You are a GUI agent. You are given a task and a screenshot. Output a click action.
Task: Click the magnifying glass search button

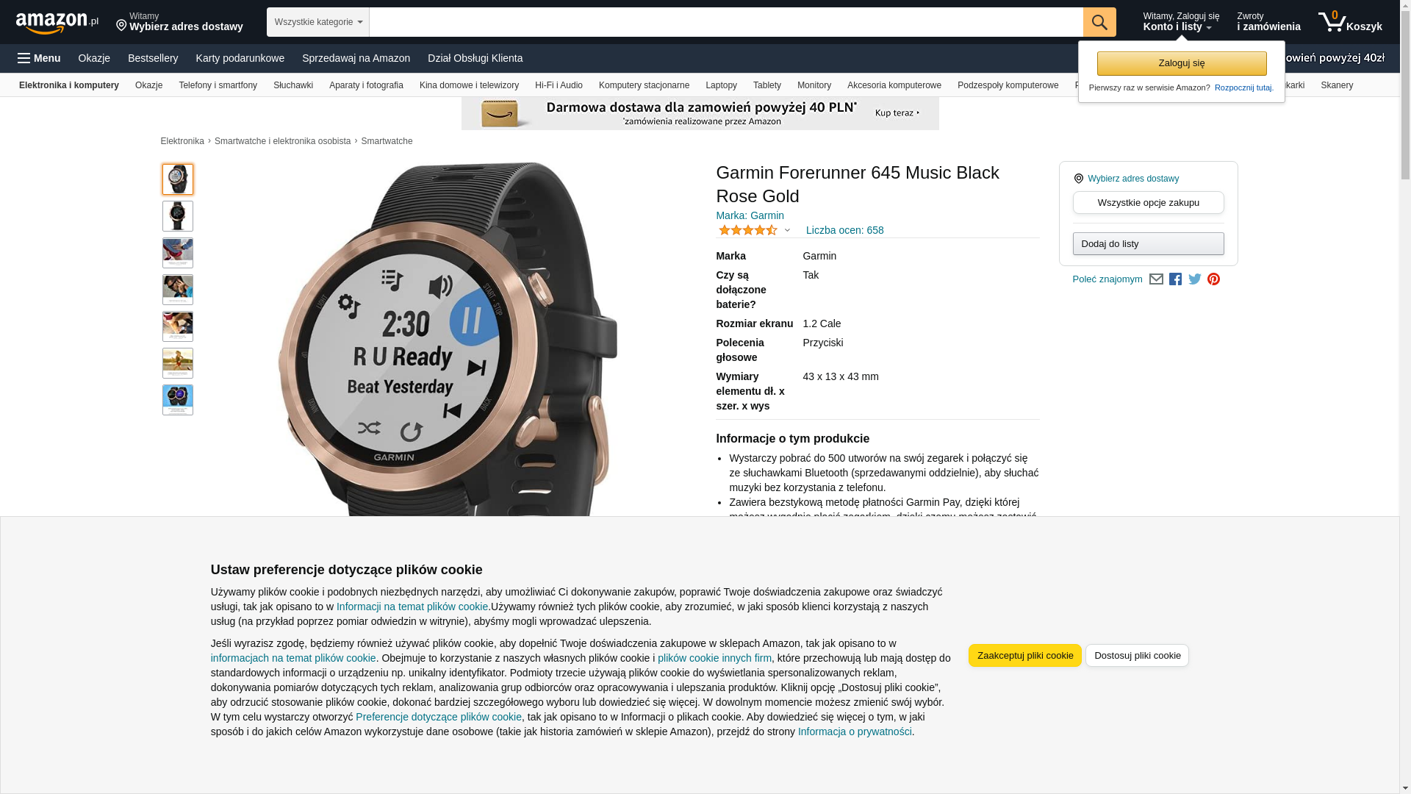click(1099, 22)
